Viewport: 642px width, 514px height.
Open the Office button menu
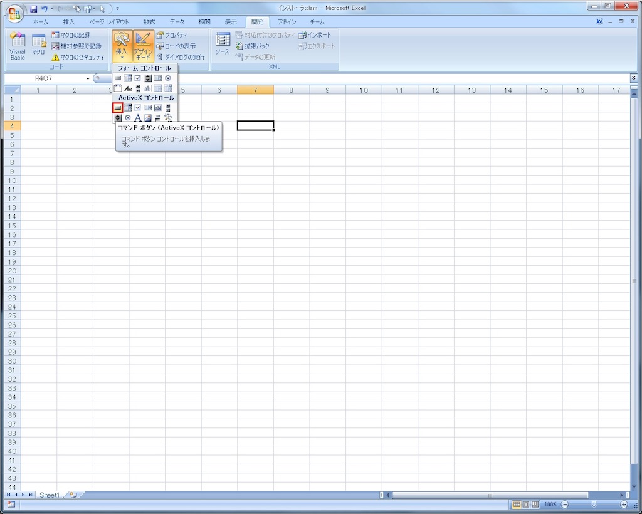tap(14, 13)
